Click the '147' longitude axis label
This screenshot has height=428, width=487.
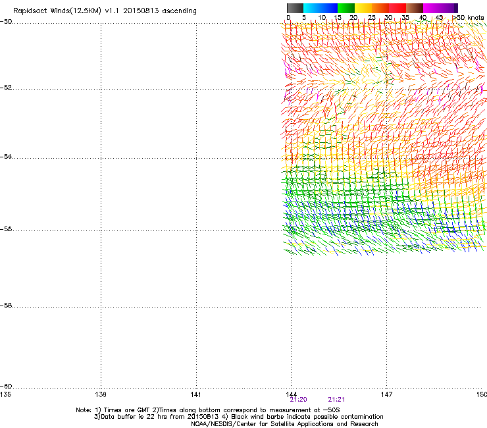tap(386, 394)
